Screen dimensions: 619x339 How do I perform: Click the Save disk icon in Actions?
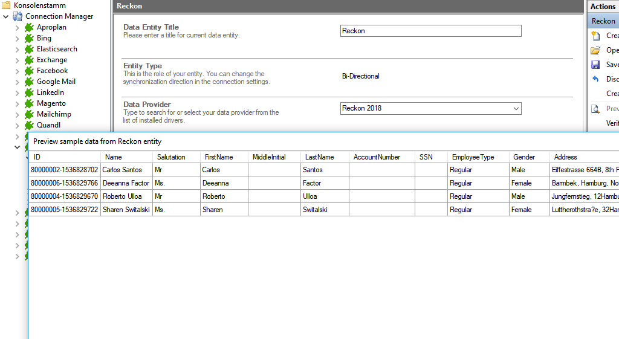[595, 65]
